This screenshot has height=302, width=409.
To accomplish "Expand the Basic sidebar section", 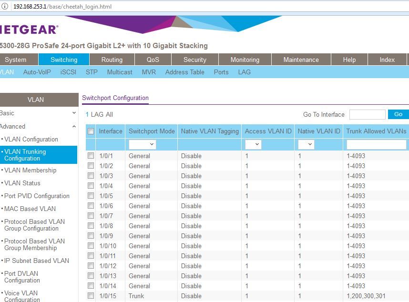I will [73, 113].
